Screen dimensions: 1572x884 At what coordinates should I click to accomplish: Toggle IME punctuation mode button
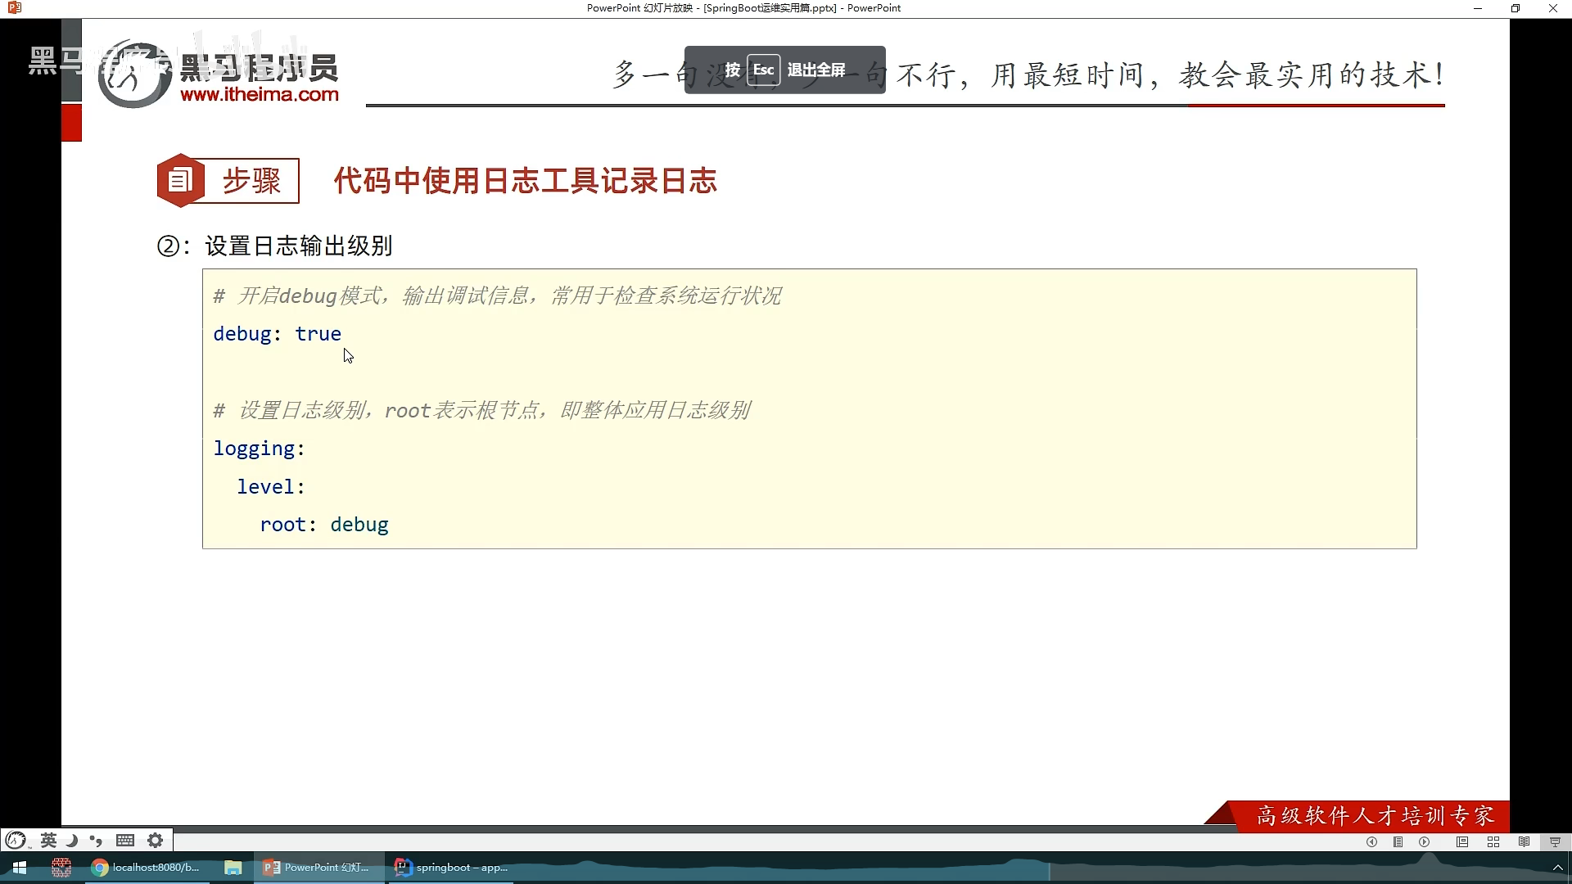(x=96, y=840)
